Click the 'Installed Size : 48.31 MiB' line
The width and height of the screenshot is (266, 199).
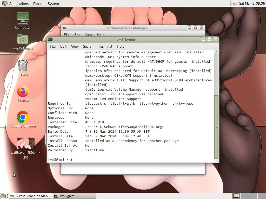tap(76, 122)
